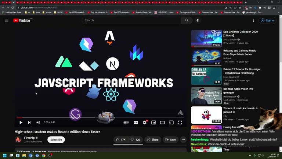Open video settings gear menu

click(145, 123)
